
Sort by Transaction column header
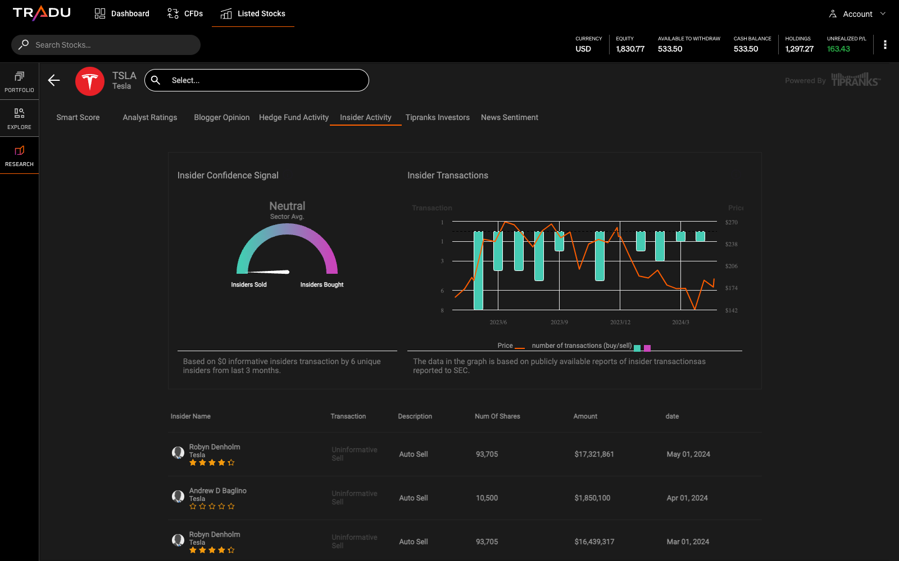click(x=348, y=416)
